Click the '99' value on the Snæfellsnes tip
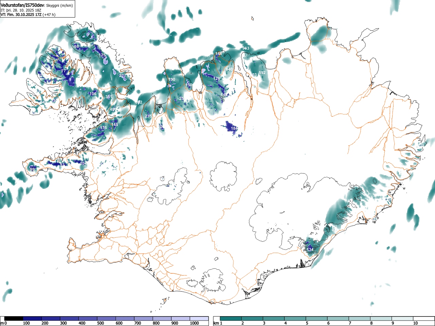 [x=32, y=169]
